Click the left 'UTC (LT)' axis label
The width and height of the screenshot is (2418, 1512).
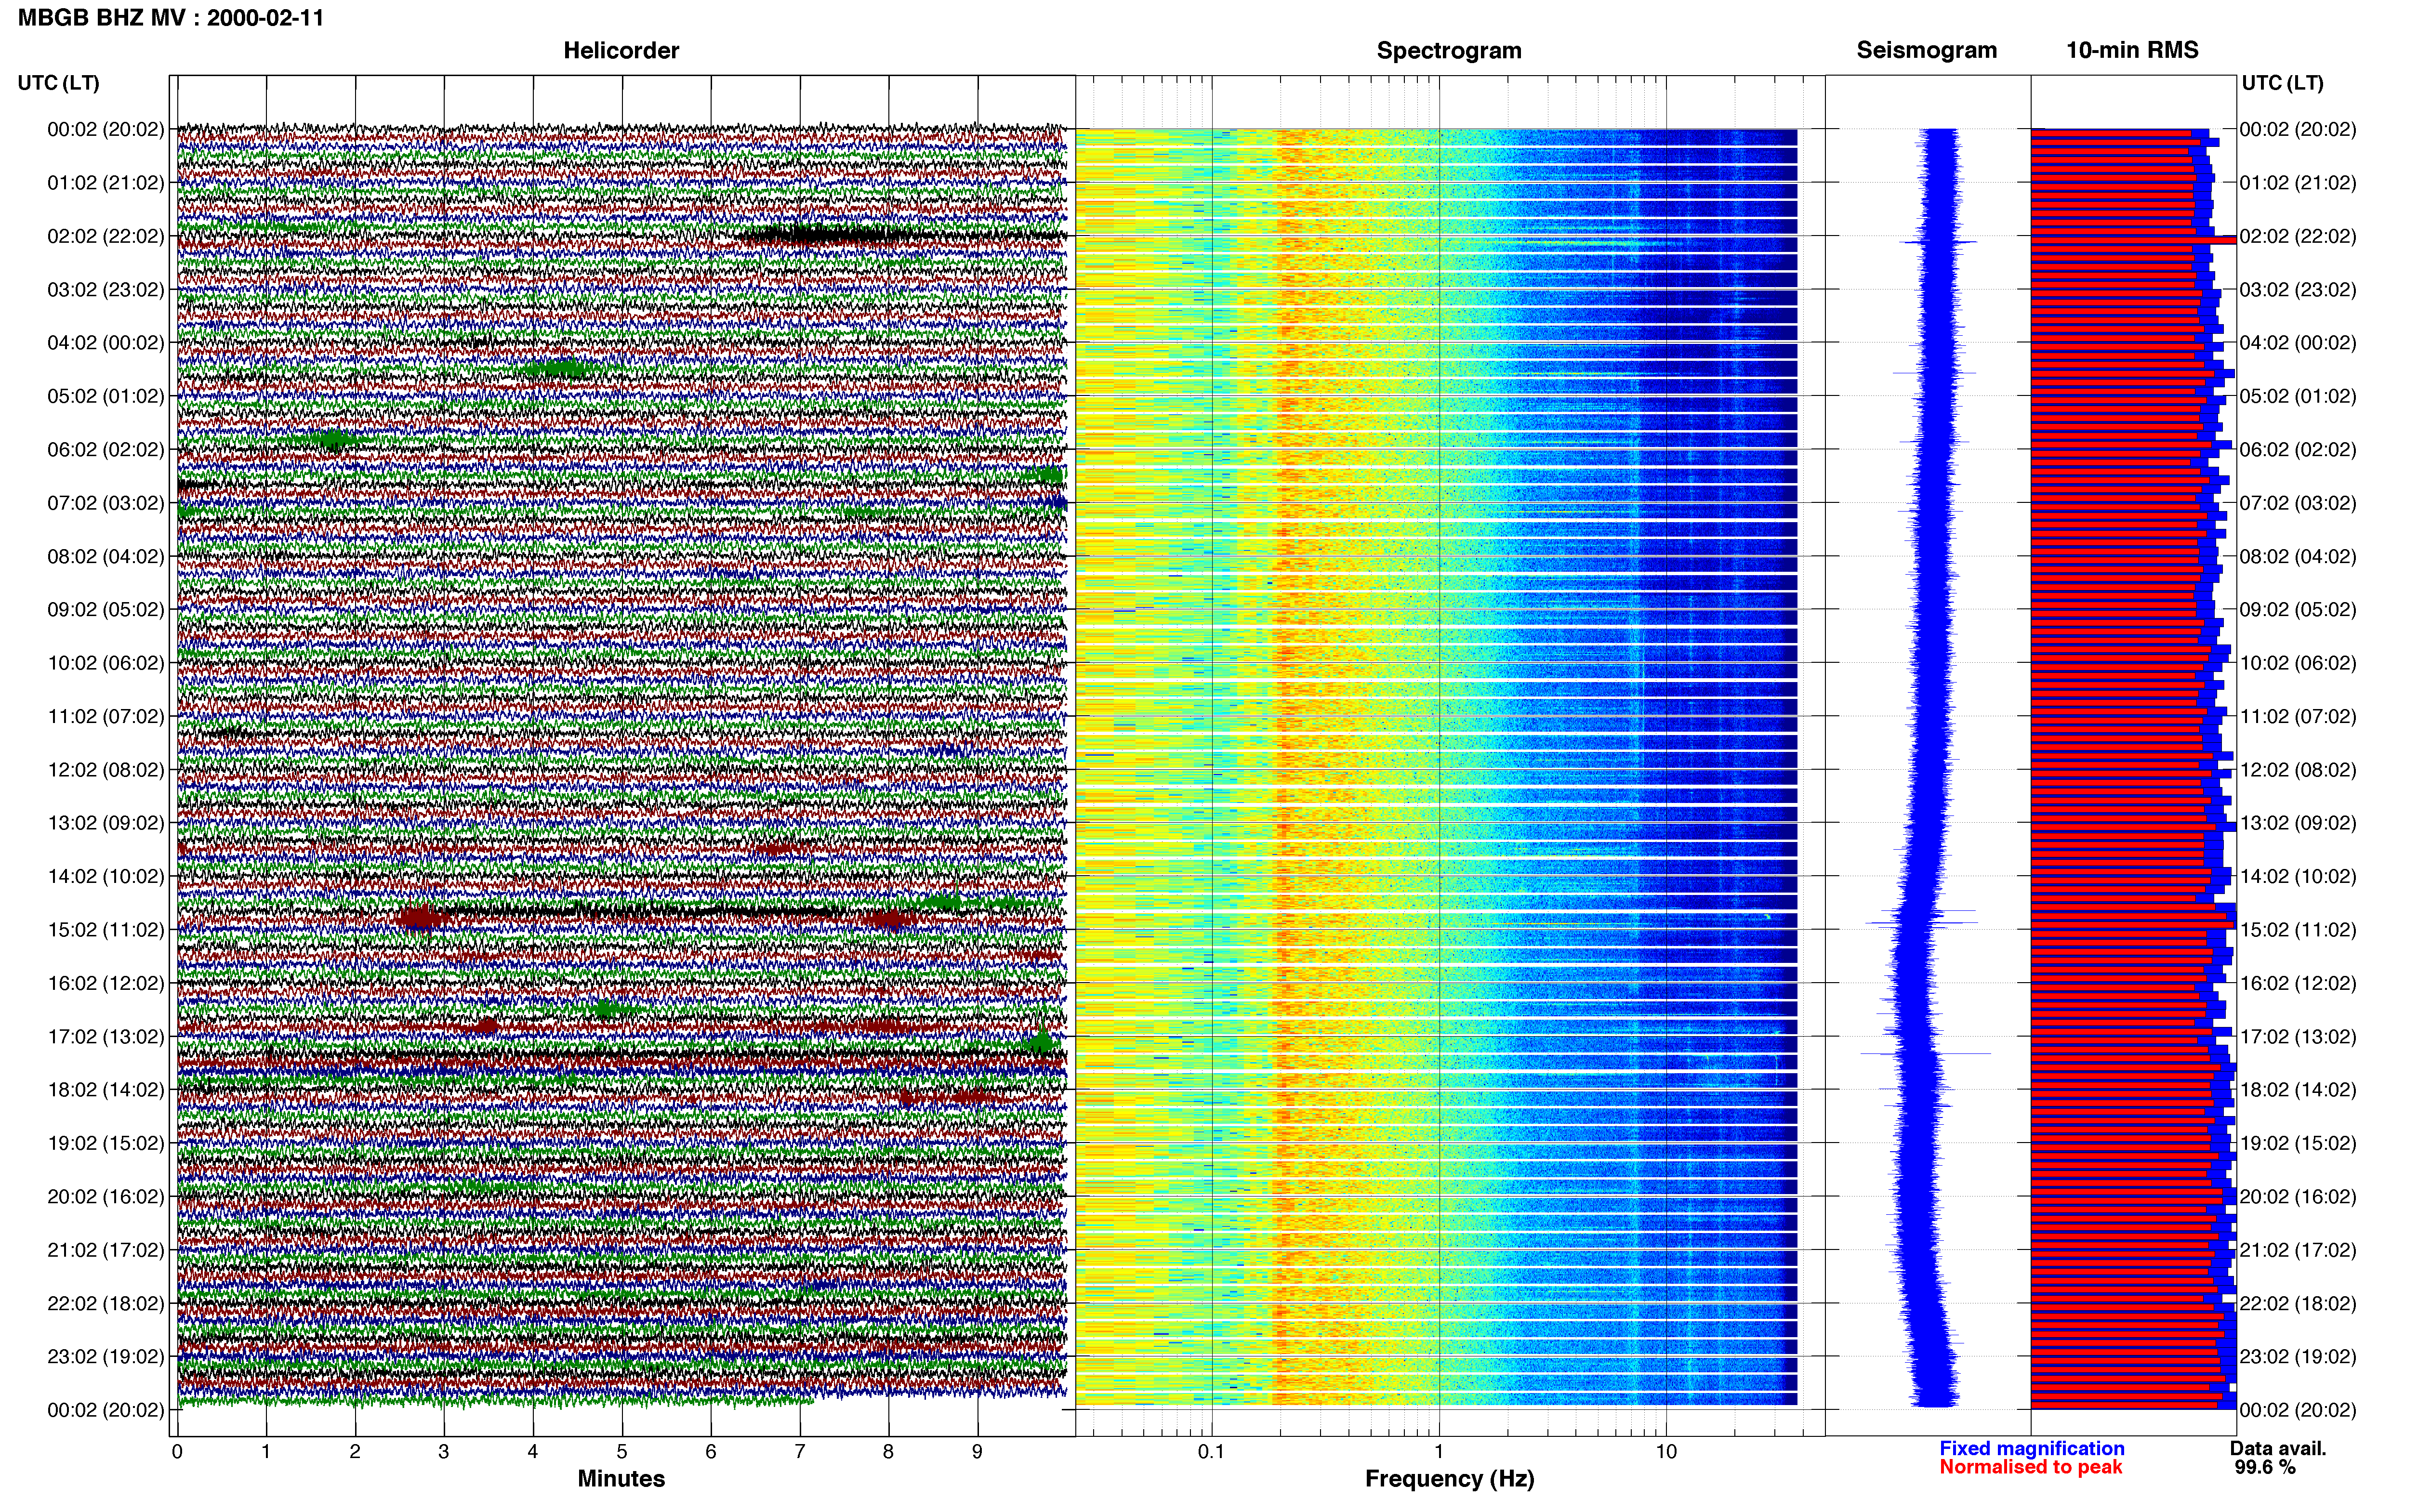[x=58, y=83]
